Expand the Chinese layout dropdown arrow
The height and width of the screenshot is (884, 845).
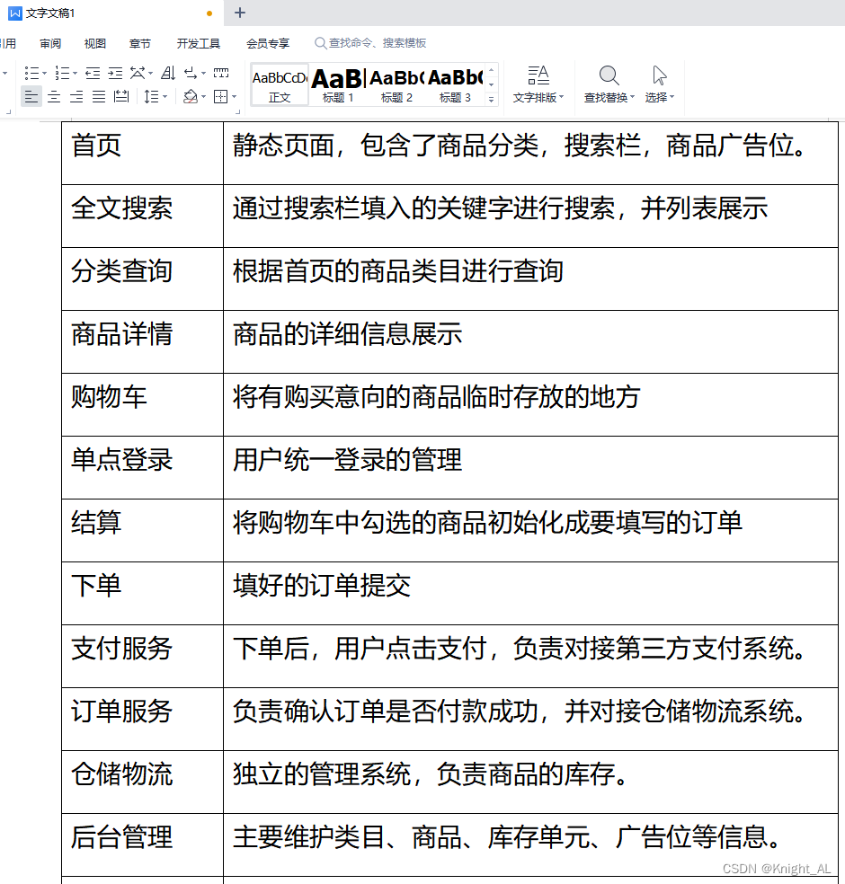151,74
